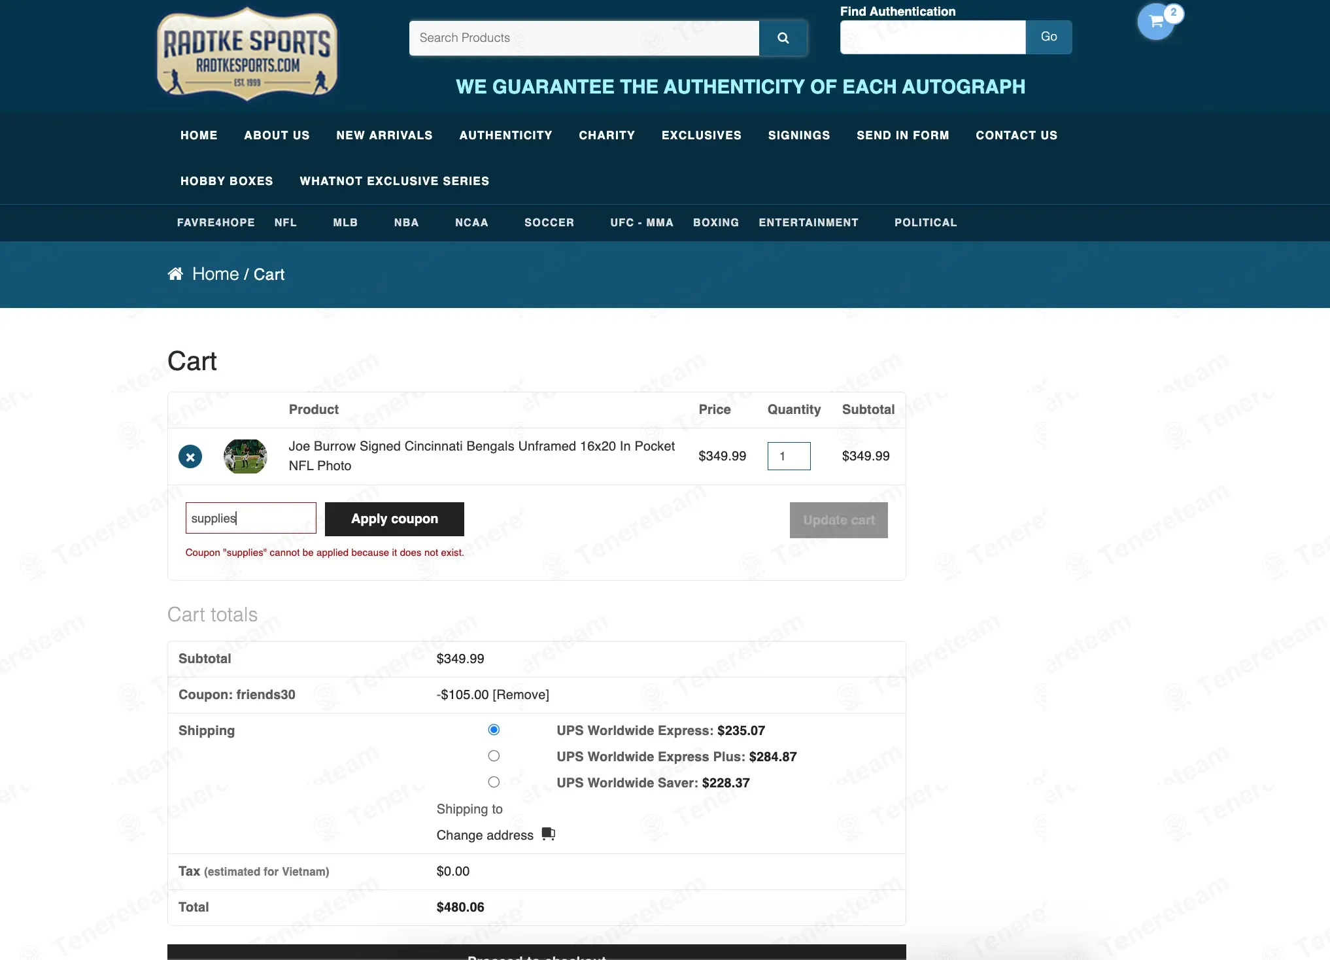The width and height of the screenshot is (1330, 960).
Task: Open SEND IN FORM page
Action: (903, 135)
